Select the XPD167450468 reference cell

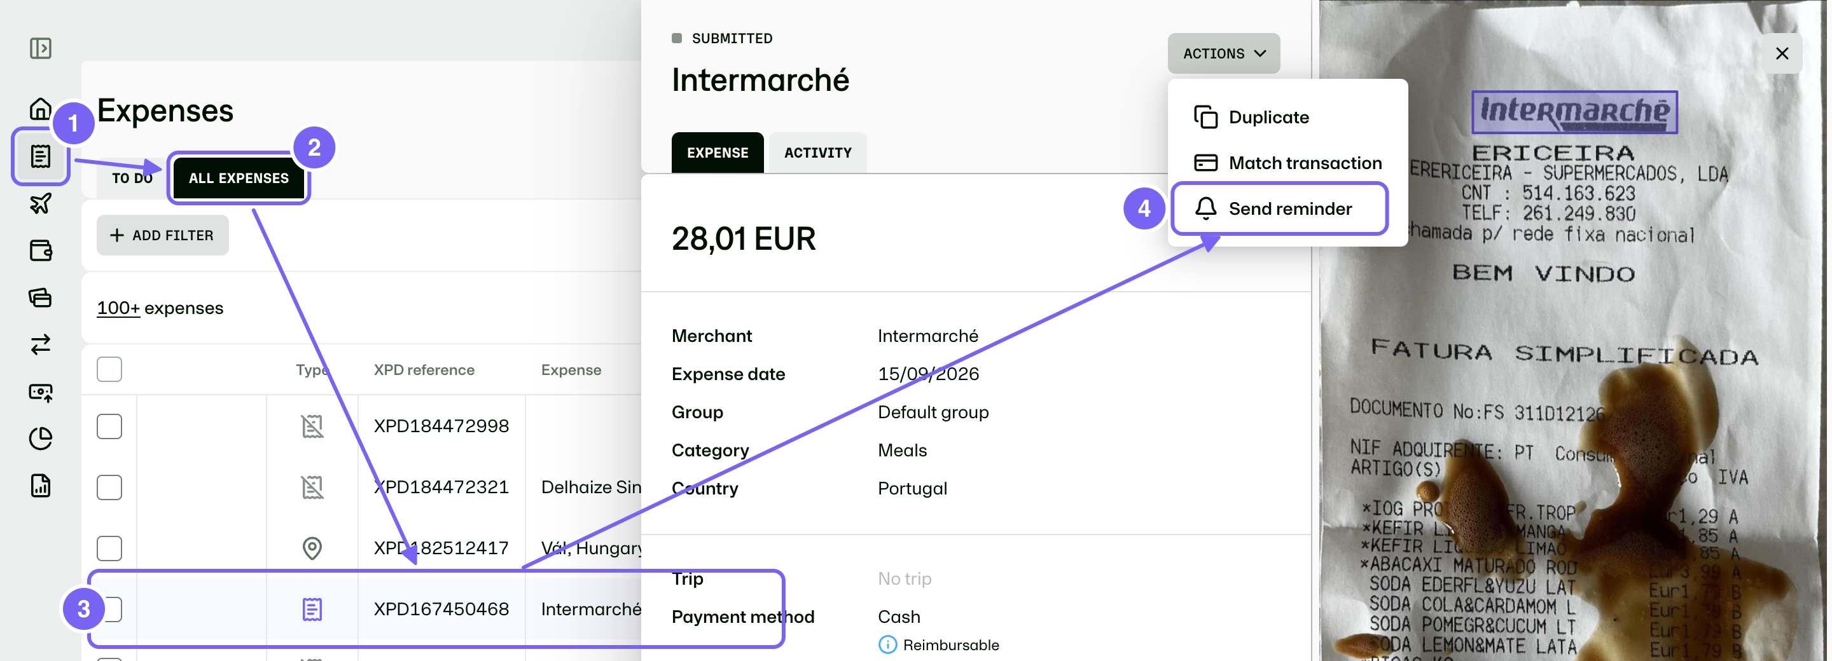point(441,609)
